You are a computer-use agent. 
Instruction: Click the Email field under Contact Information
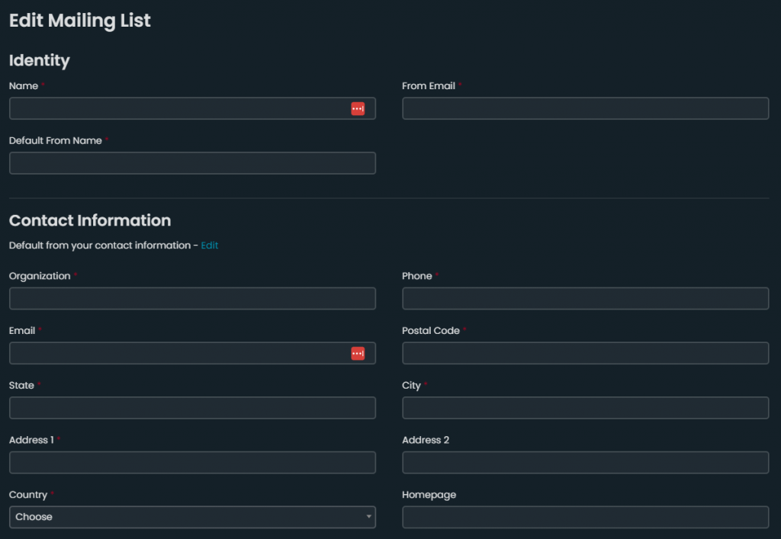pos(177,354)
